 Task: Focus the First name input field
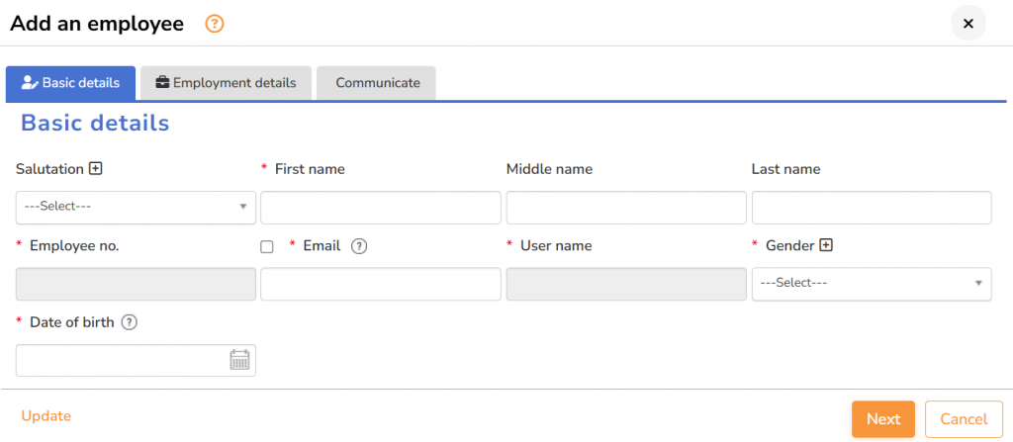(380, 208)
